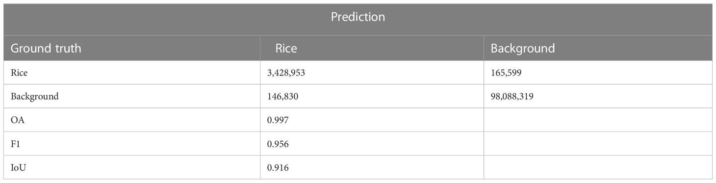Click the Background column header
Screen dimensions: 716x183
click(523, 49)
